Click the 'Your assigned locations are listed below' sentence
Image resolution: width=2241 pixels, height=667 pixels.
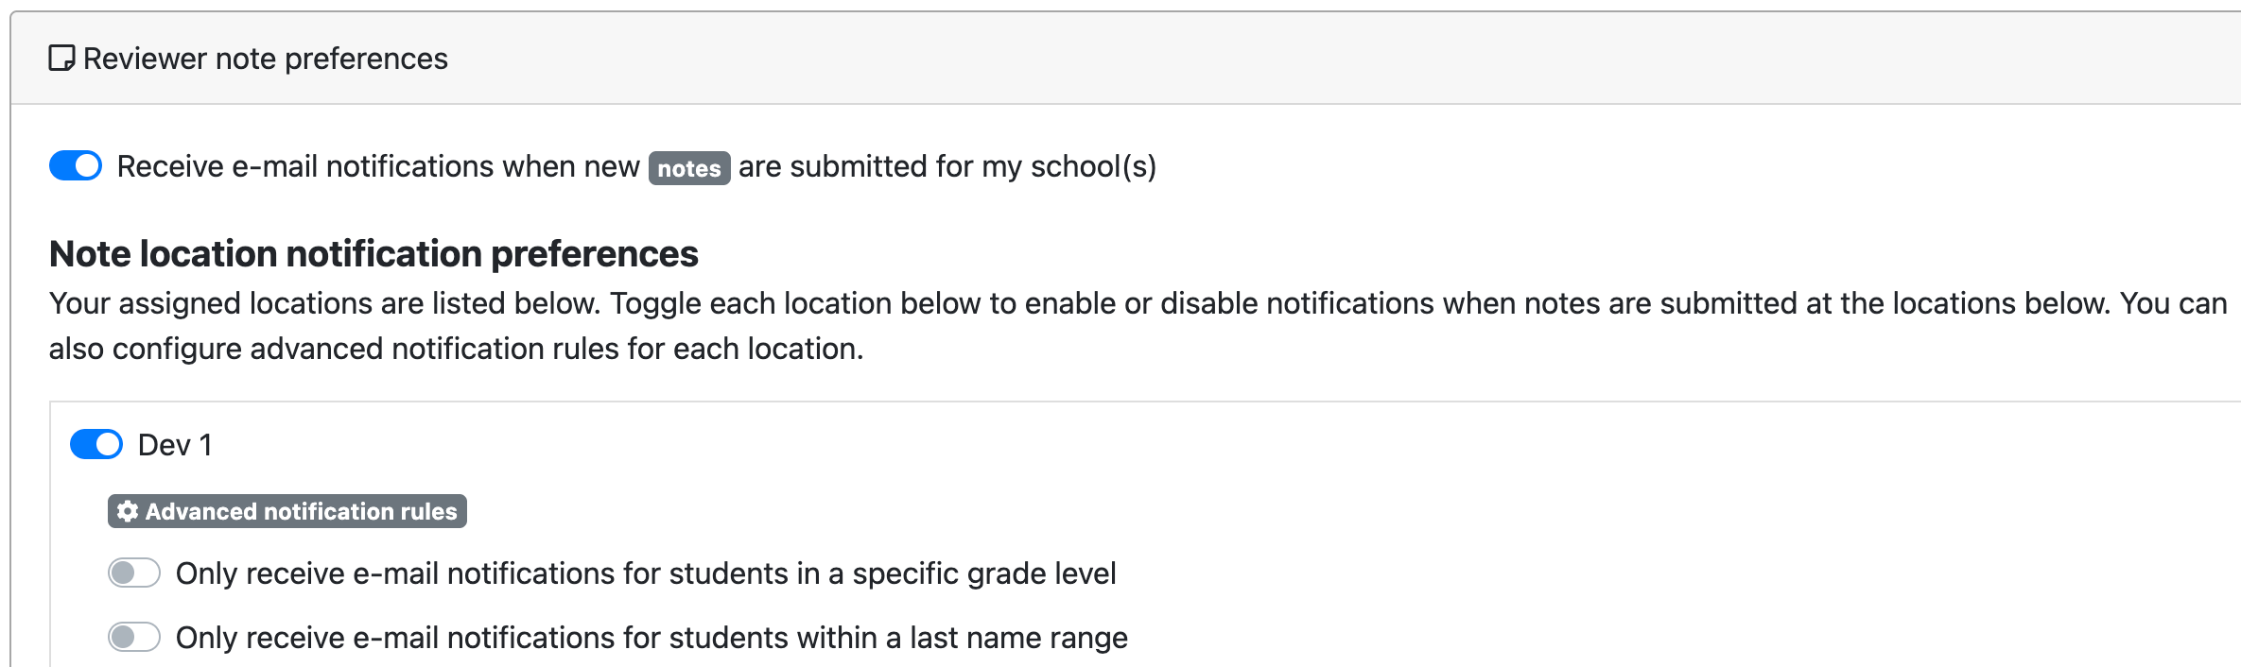[x=324, y=303]
